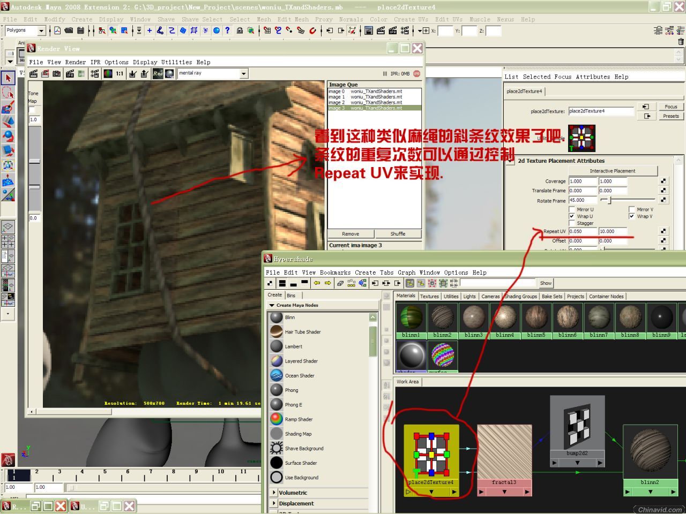This screenshot has width=686, height=514.
Task: Click the go to input connection icon in Attribute Editor
Action: click(645, 107)
